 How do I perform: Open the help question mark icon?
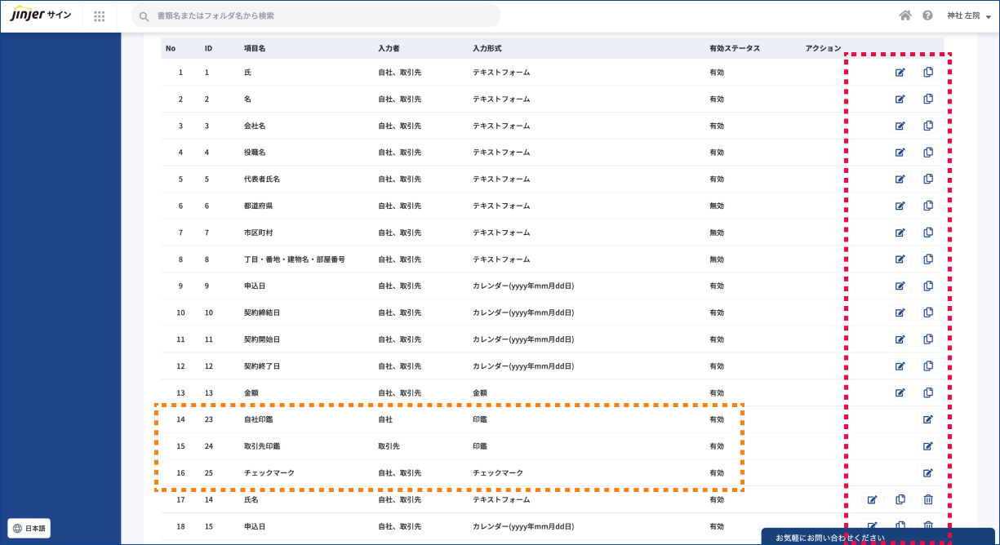coord(927,16)
